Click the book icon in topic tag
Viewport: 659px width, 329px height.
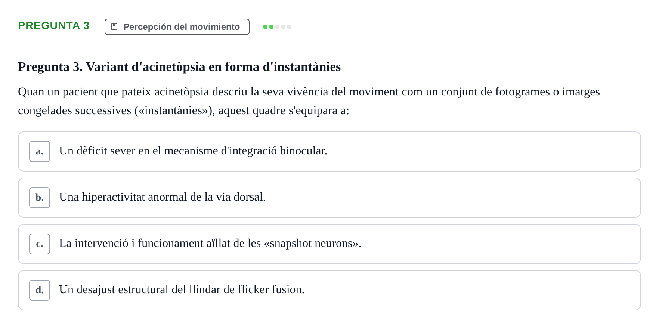(x=114, y=26)
